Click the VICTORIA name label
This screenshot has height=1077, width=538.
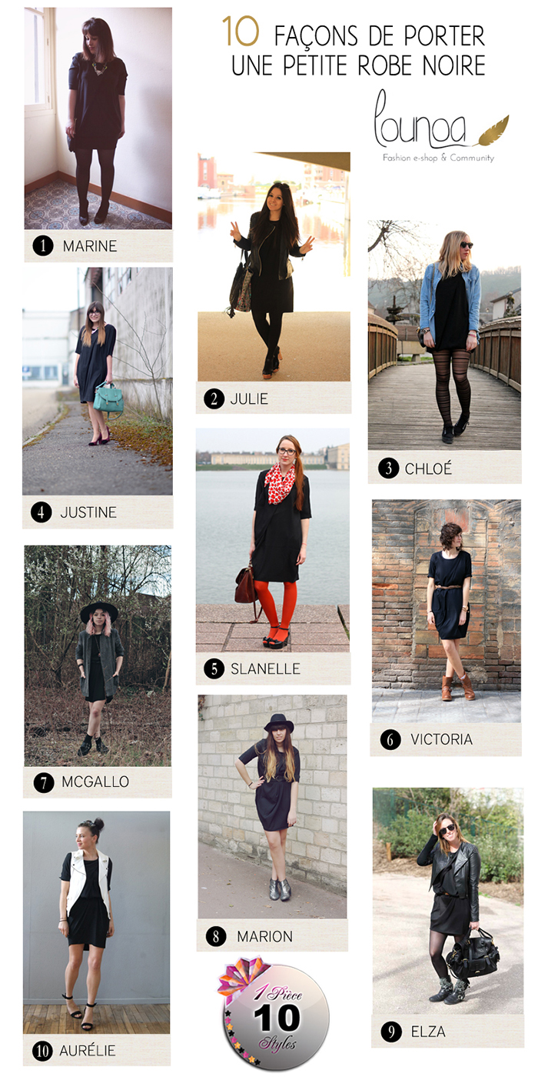pyautogui.click(x=441, y=740)
